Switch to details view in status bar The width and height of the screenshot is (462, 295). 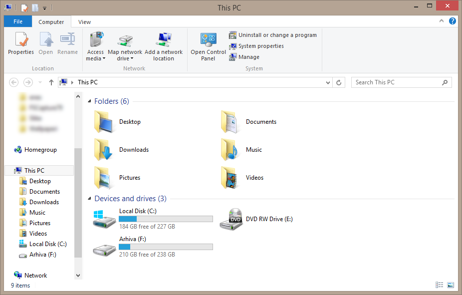coord(440,285)
